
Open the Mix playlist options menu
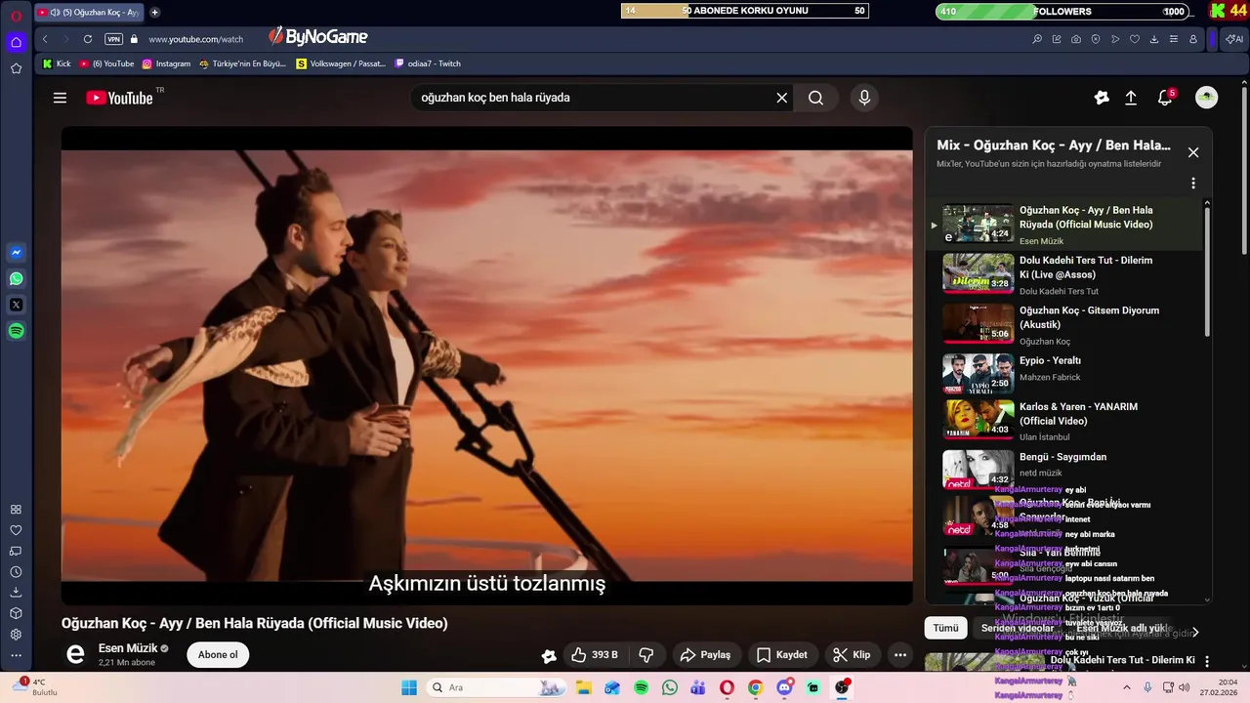pyautogui.click(x=1192, y=184)
